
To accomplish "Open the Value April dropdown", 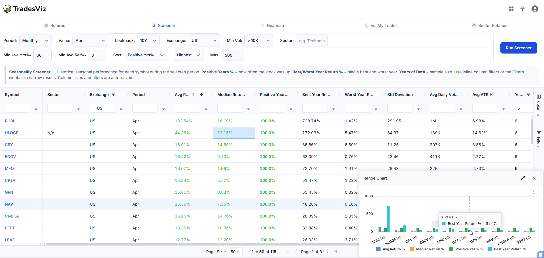I will point(90,40).
